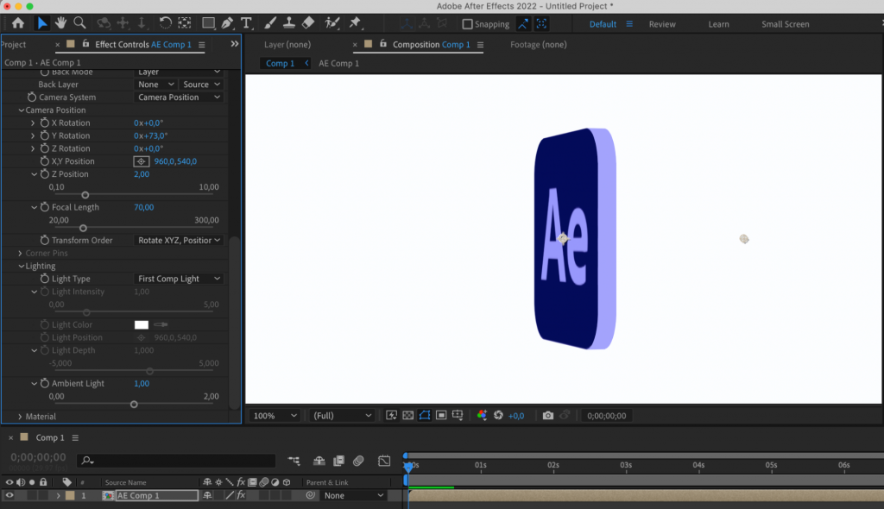Open the Transform Order dropdown
Screen dimensions: 884x509
click(179, 240)
